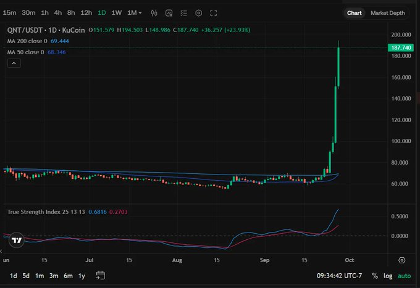Open the chart settings hexagon icon
Screen dimensions: 420x288
(198, 13)
